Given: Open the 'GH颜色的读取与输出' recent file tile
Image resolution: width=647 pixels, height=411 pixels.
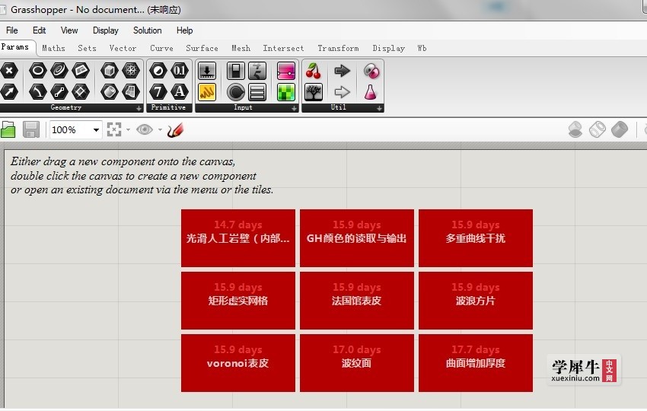Looking at the screenshot, I should point(357,238).
